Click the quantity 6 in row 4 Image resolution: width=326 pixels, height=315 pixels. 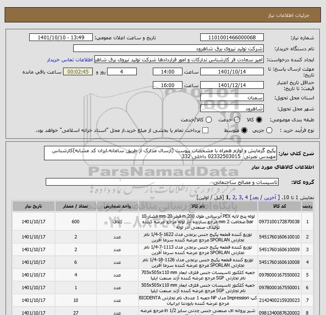(x=76, y=262)
